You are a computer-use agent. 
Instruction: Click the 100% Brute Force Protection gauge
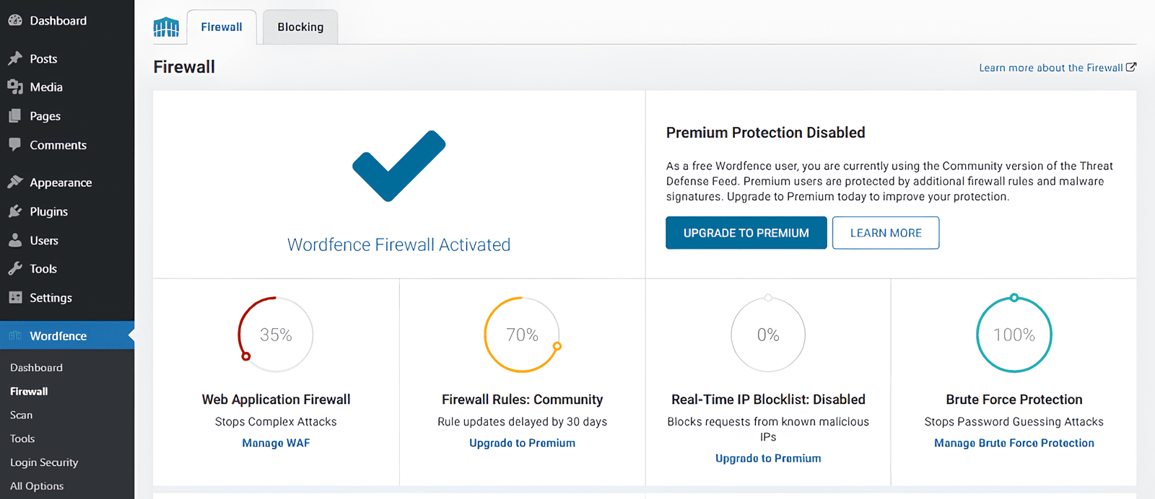(x=1014, y=335)
